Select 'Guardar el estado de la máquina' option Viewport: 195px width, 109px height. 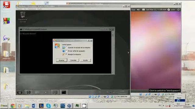pyautogui.click(x=66, y=48)
